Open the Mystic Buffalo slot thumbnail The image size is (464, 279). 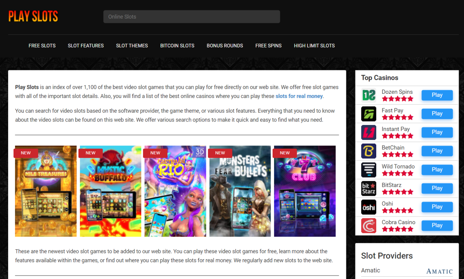(x=111, y=191)
